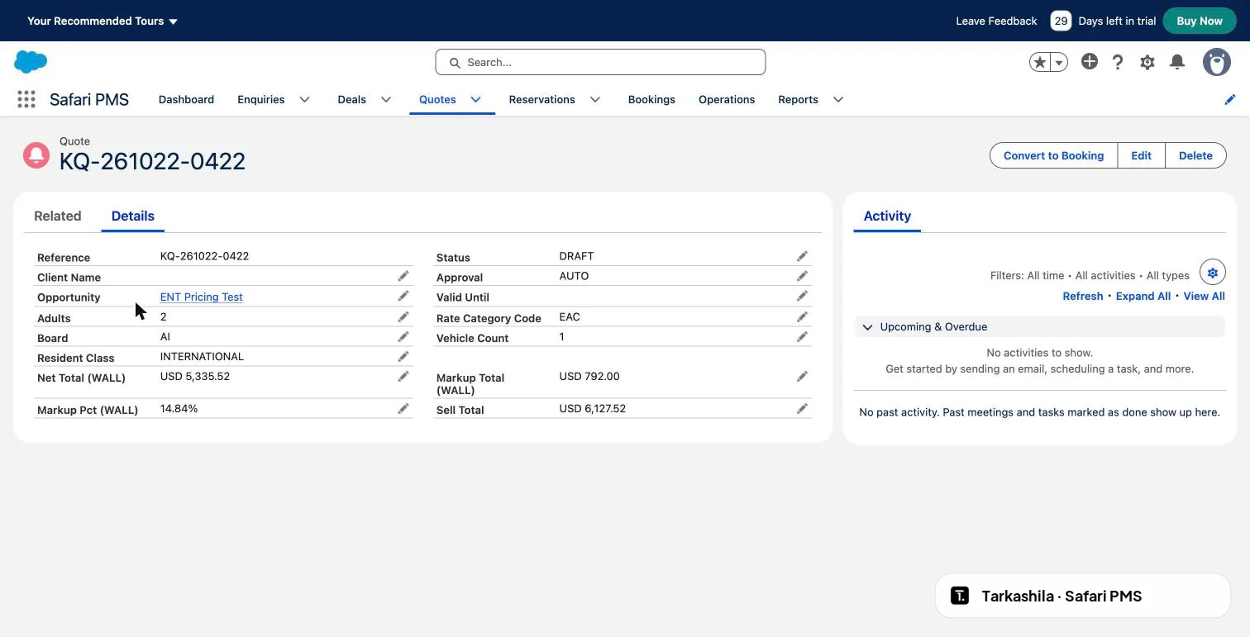This screenshot has width=1250, height=637.
Task: Click the Leave Feedback link
Action: click(996, 21)
